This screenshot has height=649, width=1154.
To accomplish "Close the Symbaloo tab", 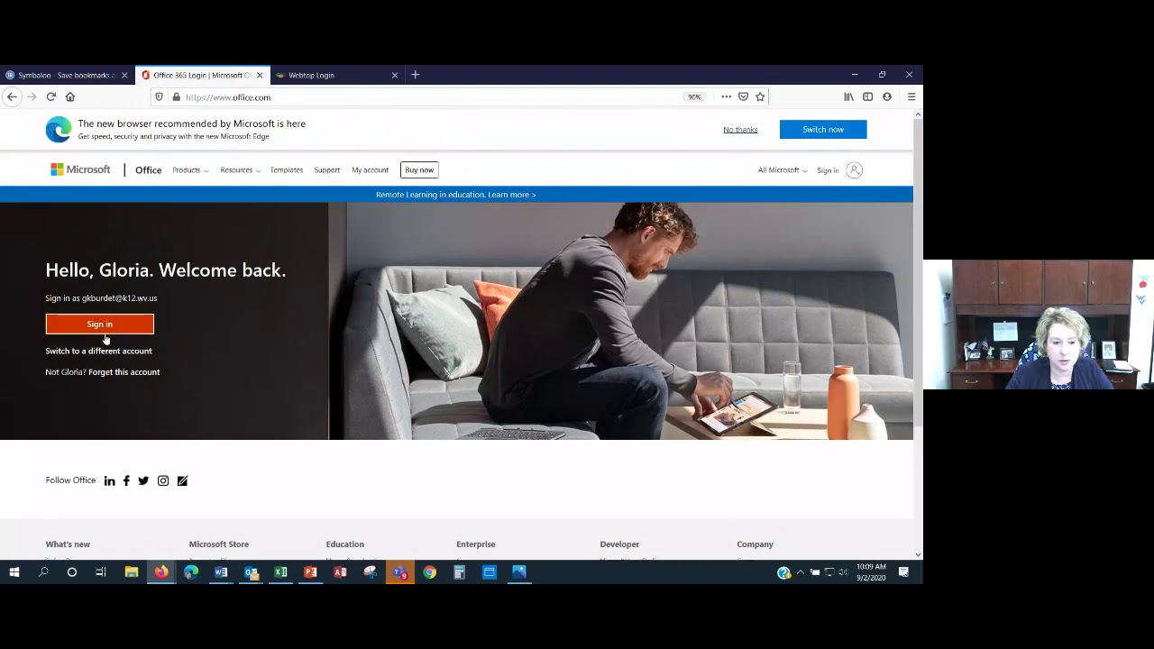I will tap(124, 75).
